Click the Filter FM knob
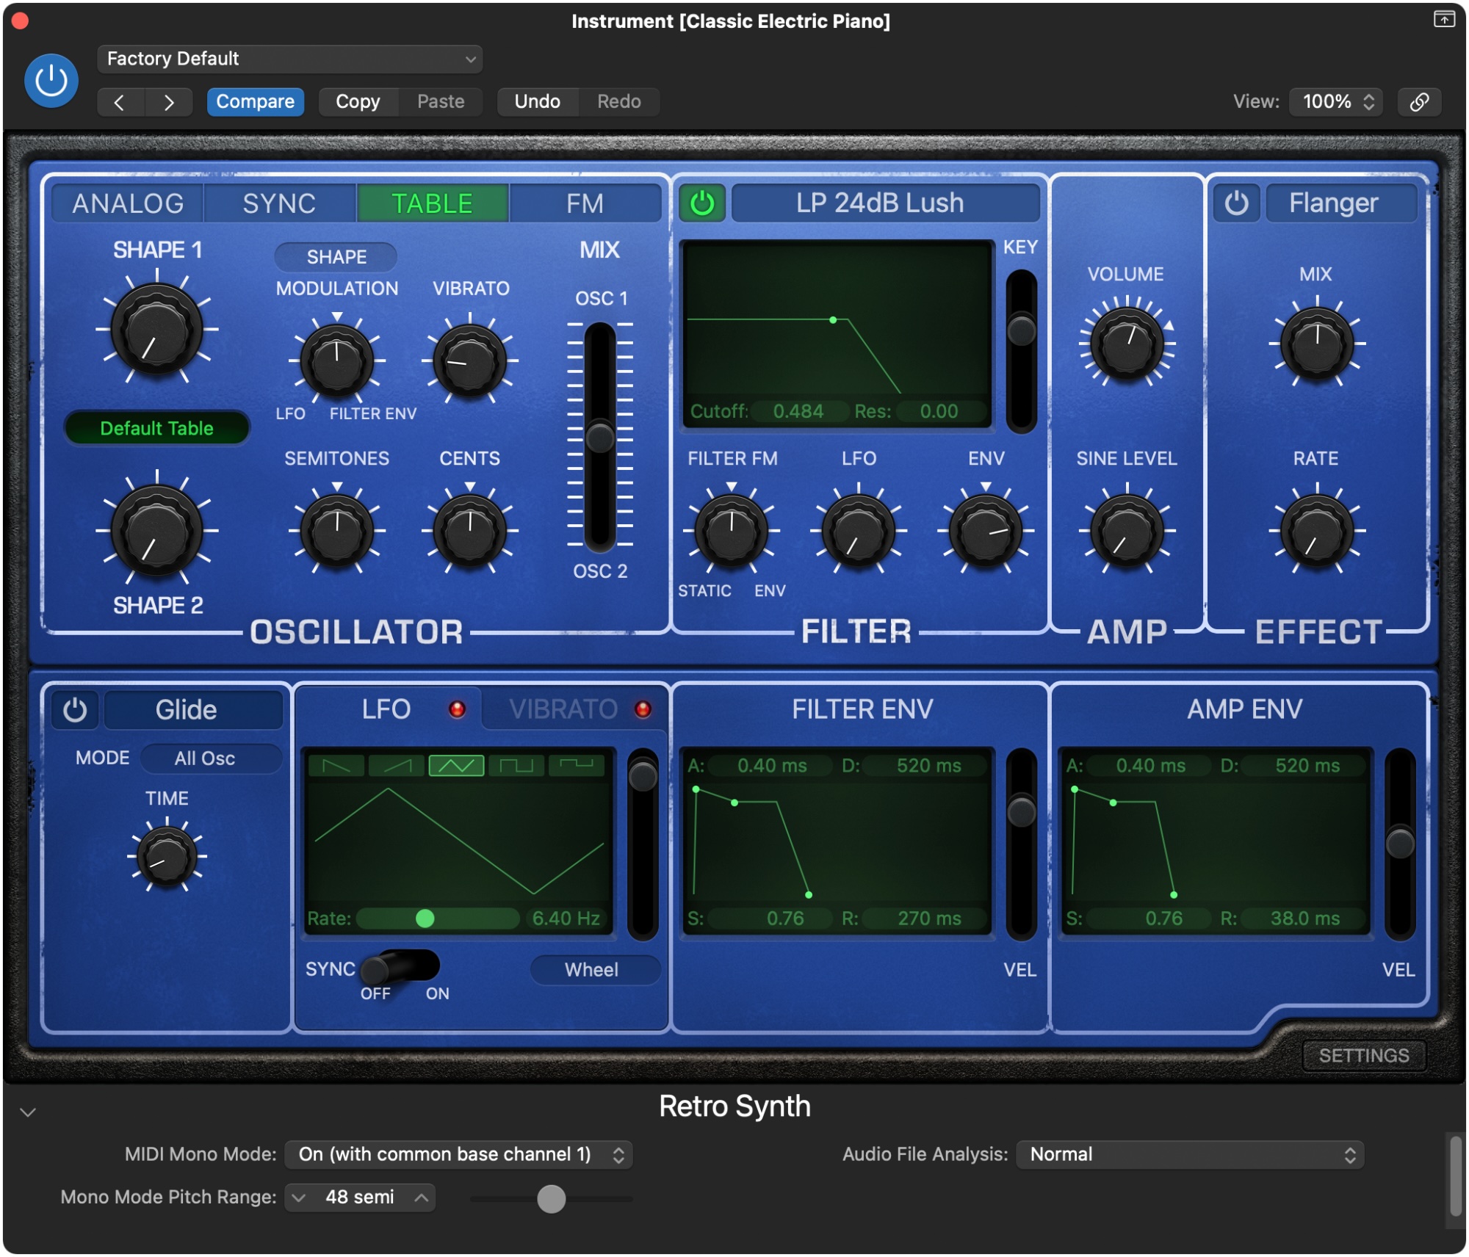Screen dimensions: 1469x1257 [732, 530]
